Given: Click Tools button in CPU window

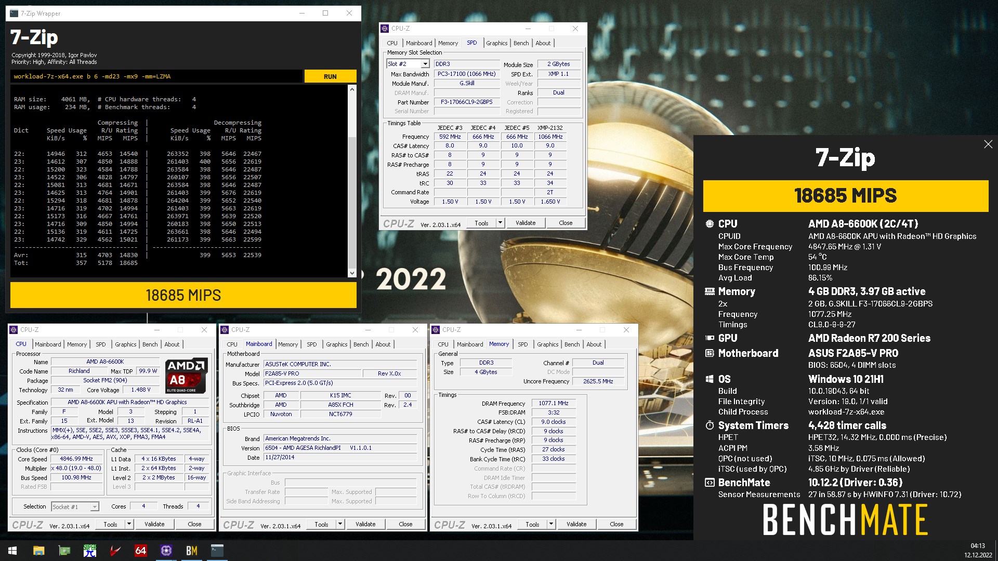Looking at the screenshot, I should coord(110,524).
